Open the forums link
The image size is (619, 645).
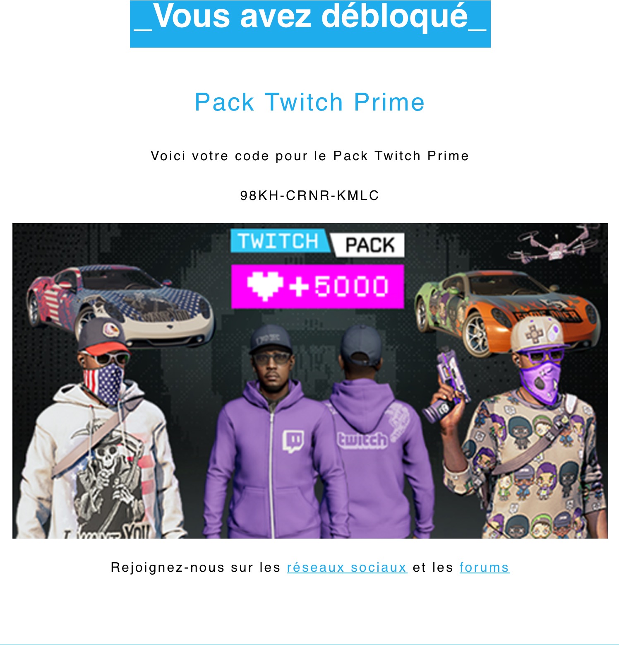pos(485,567)
